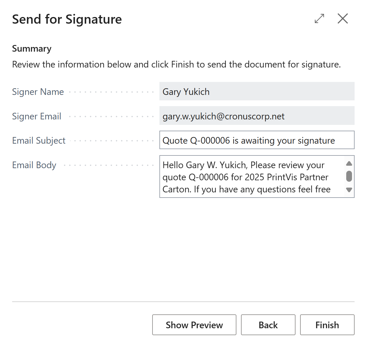Click the Email Body label
Image resolution: width=369 pixels, height=349 pixels.
coord(34,165)
